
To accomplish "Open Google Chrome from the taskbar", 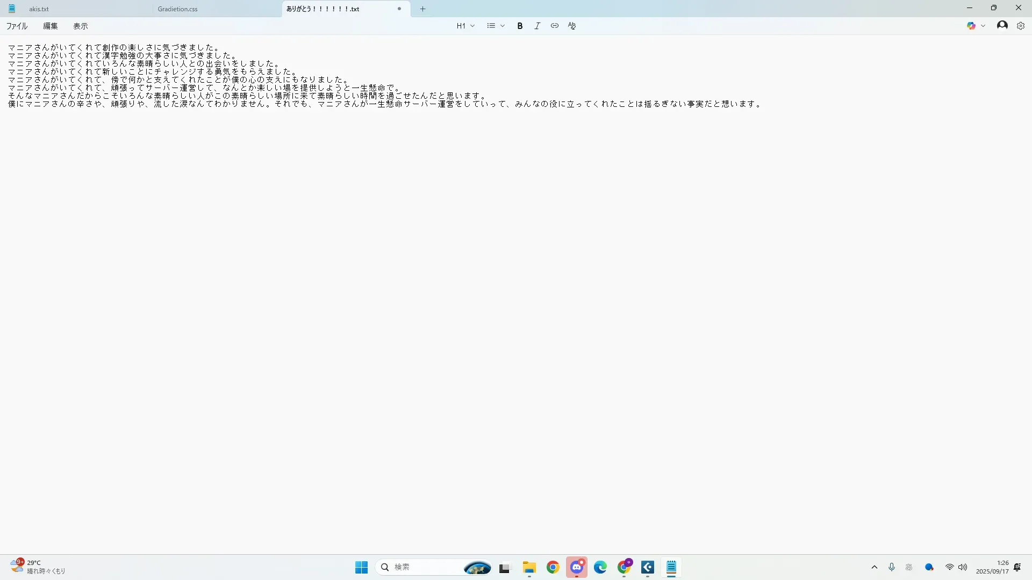I will click(553, 567).
